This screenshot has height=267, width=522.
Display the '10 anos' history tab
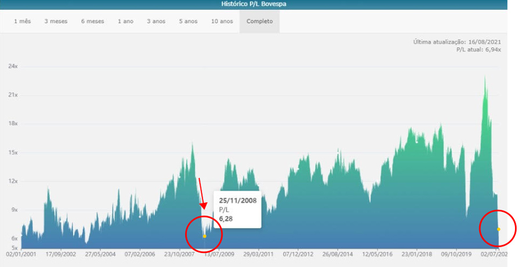tap(222, 21)
